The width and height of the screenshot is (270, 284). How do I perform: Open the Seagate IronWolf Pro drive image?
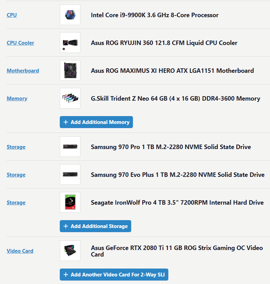pos(70,202)
